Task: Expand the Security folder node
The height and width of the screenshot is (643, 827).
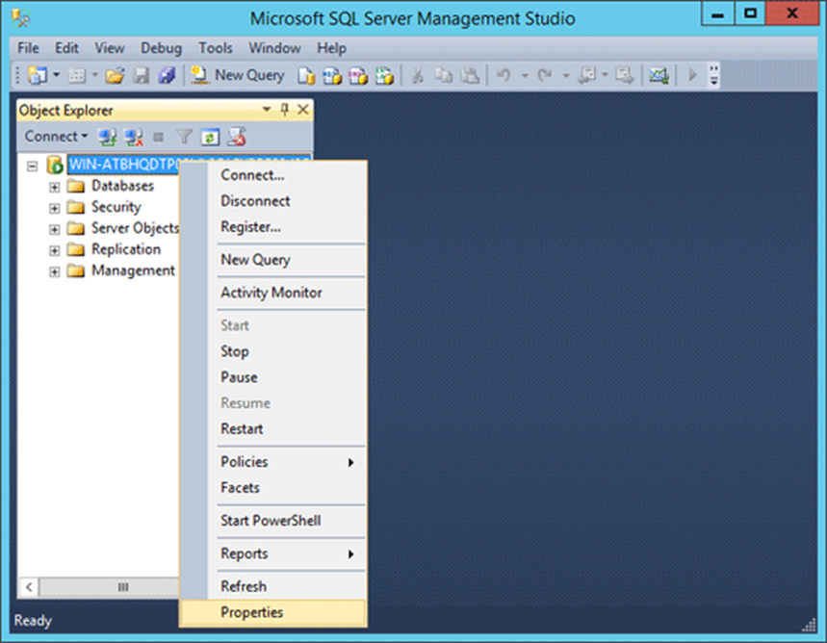Action: click(x=55, y=208)
